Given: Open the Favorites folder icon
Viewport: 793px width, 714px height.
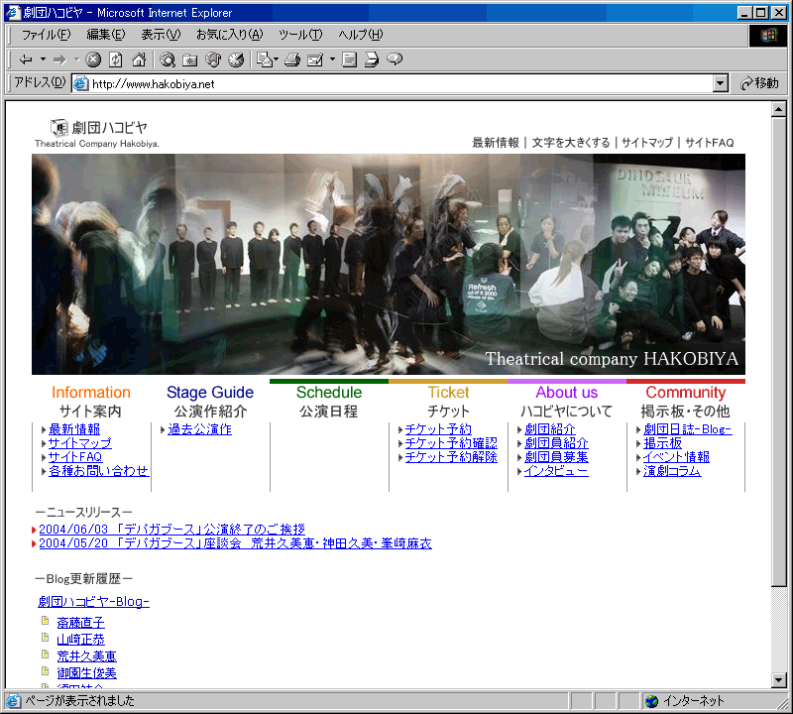Looking at the screenshot, I should click(x=190, y=59).
